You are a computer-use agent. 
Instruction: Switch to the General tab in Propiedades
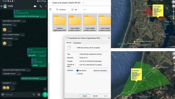pyautogui.click(x=69, y=43)
